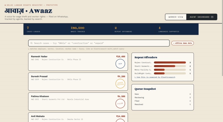The image size is (223, 122).
Task: Click the Repeat Offenders panel heading
Action: (146, 57)
